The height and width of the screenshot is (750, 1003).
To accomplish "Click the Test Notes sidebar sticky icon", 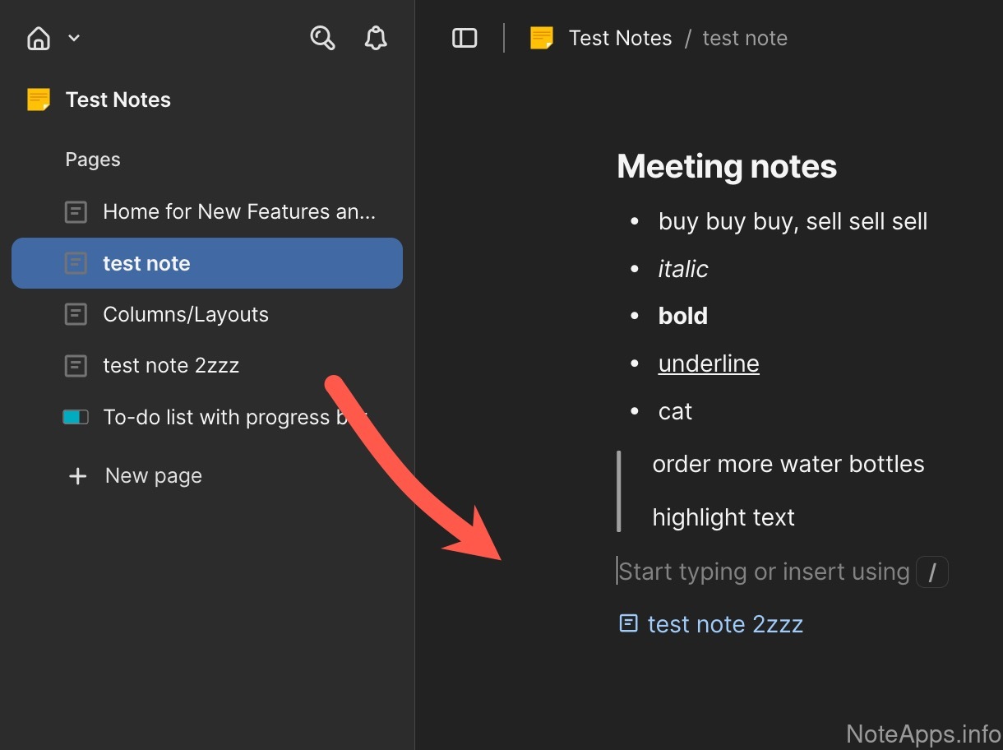I will (39, 100).
